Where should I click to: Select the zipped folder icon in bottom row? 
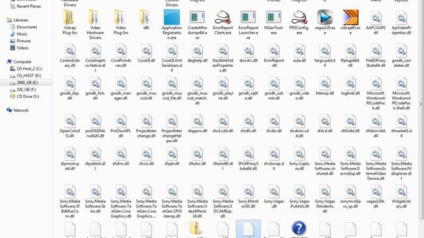click(x=197, y=228)
